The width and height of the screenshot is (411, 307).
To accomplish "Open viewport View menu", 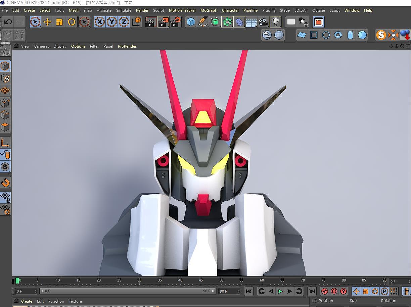I will tap(25, 46).
